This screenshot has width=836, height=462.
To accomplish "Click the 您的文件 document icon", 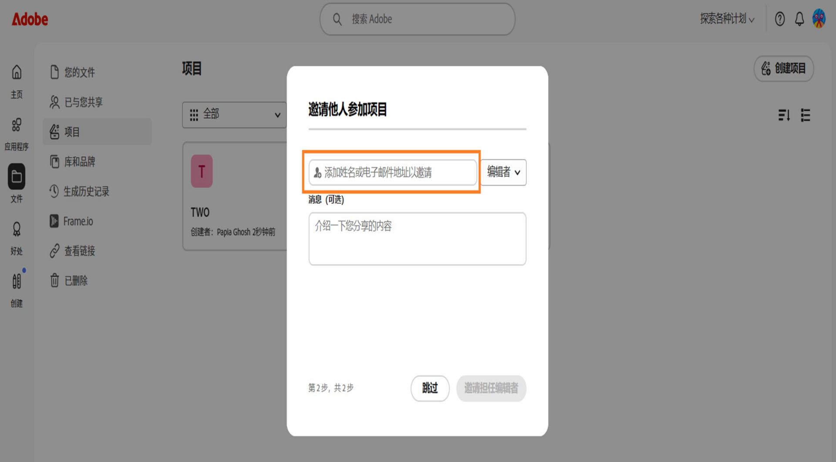I will [54, 72].
